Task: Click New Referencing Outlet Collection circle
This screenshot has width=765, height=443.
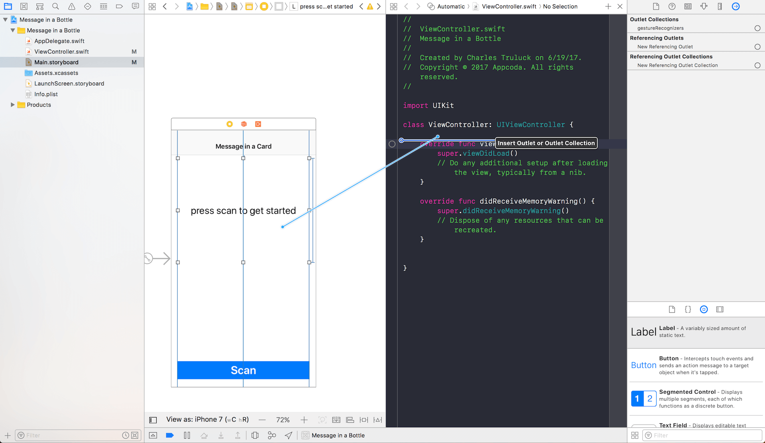Action: [757, 65]
